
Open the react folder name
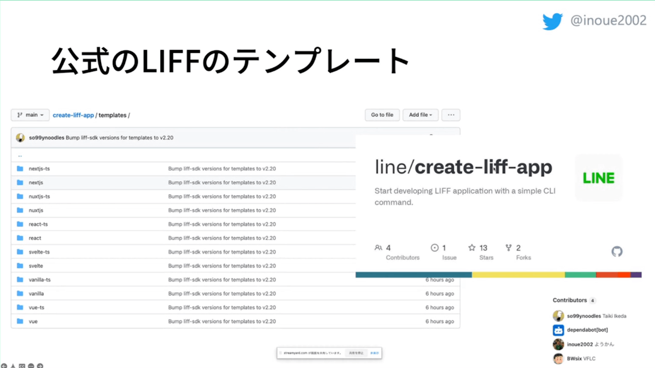click(x=35, y=238)
